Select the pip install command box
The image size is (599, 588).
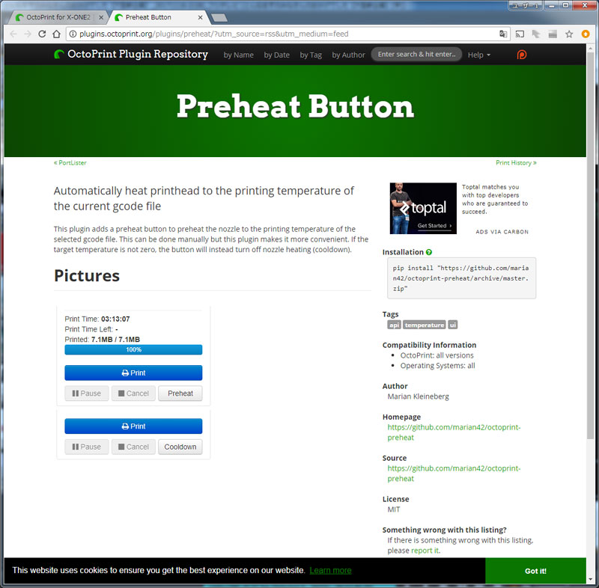tap(461, 278)
